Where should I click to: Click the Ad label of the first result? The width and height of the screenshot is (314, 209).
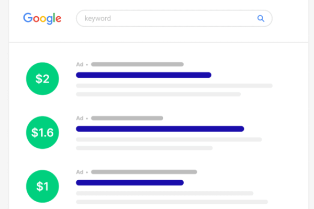[80, 64]
